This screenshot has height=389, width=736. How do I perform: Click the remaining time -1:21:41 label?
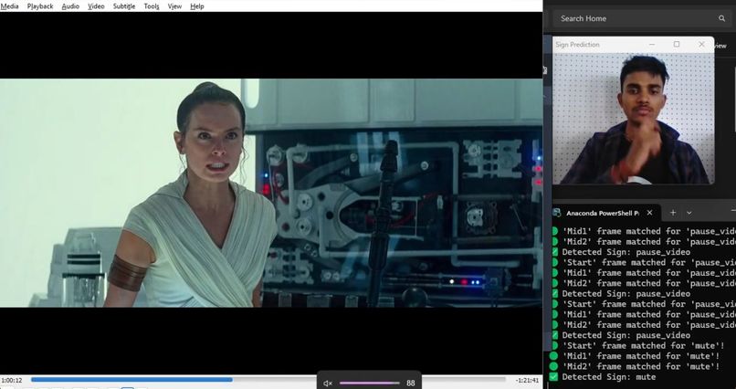[x=527, y=380]
